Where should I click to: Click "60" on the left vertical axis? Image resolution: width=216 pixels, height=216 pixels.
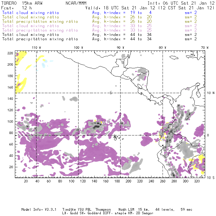[11, 144]
